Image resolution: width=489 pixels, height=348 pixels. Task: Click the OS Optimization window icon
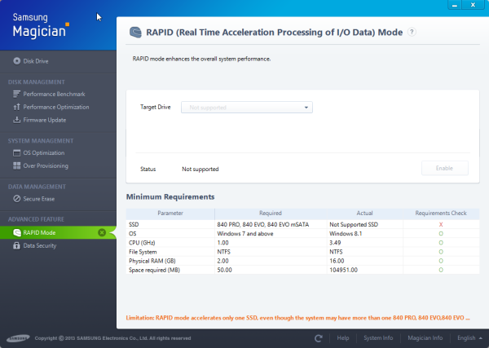(17, 152)
